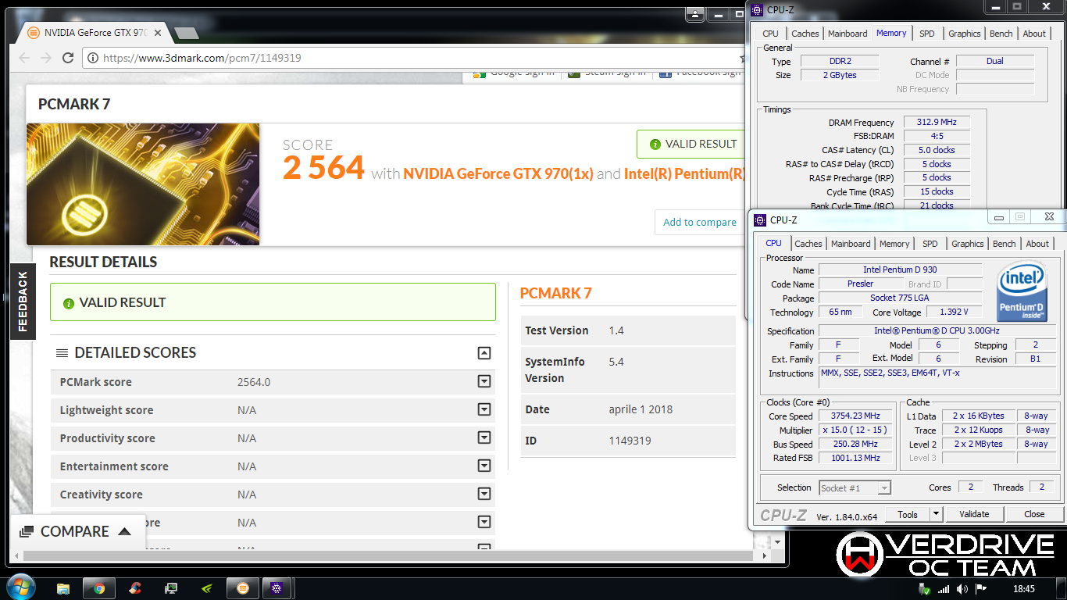This screenshot has width=1067, height=600.
Task: Expand the Lightweight score row
Action: [x=484, y=410]
